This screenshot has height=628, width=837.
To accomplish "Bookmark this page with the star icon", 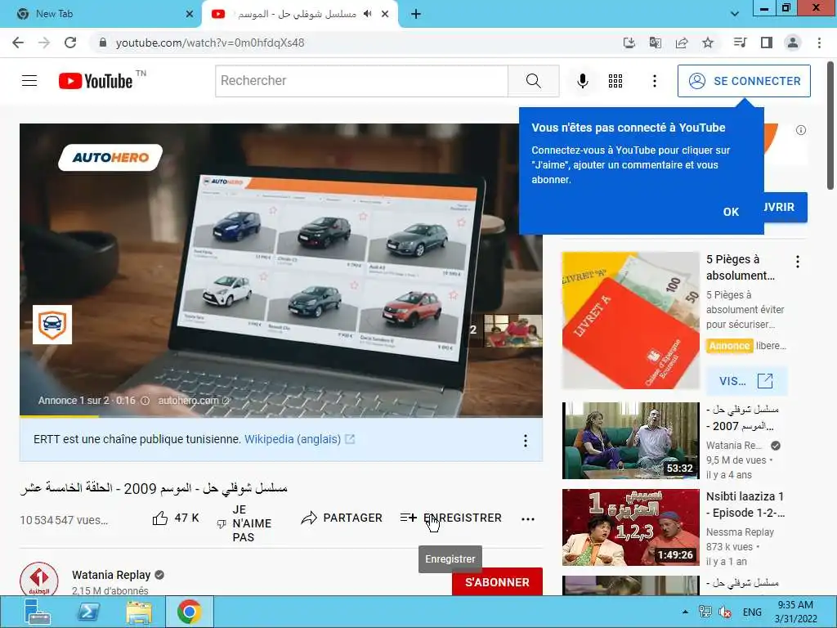I will coord(708,43).
